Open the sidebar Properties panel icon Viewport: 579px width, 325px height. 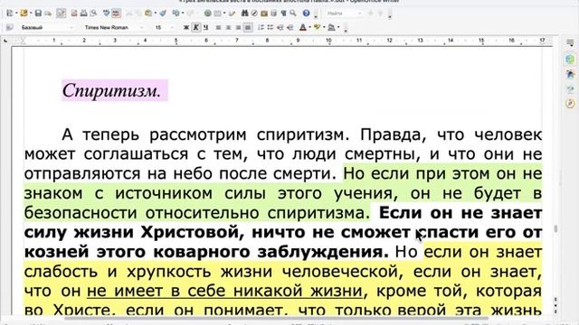(x=570, y=59)
